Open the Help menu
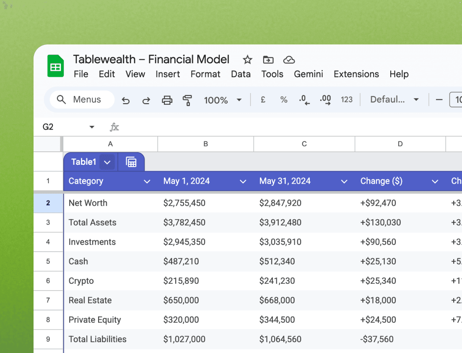The height and width of the screenshot is (353, 462). pyautogui.click(x=399, y=74)
